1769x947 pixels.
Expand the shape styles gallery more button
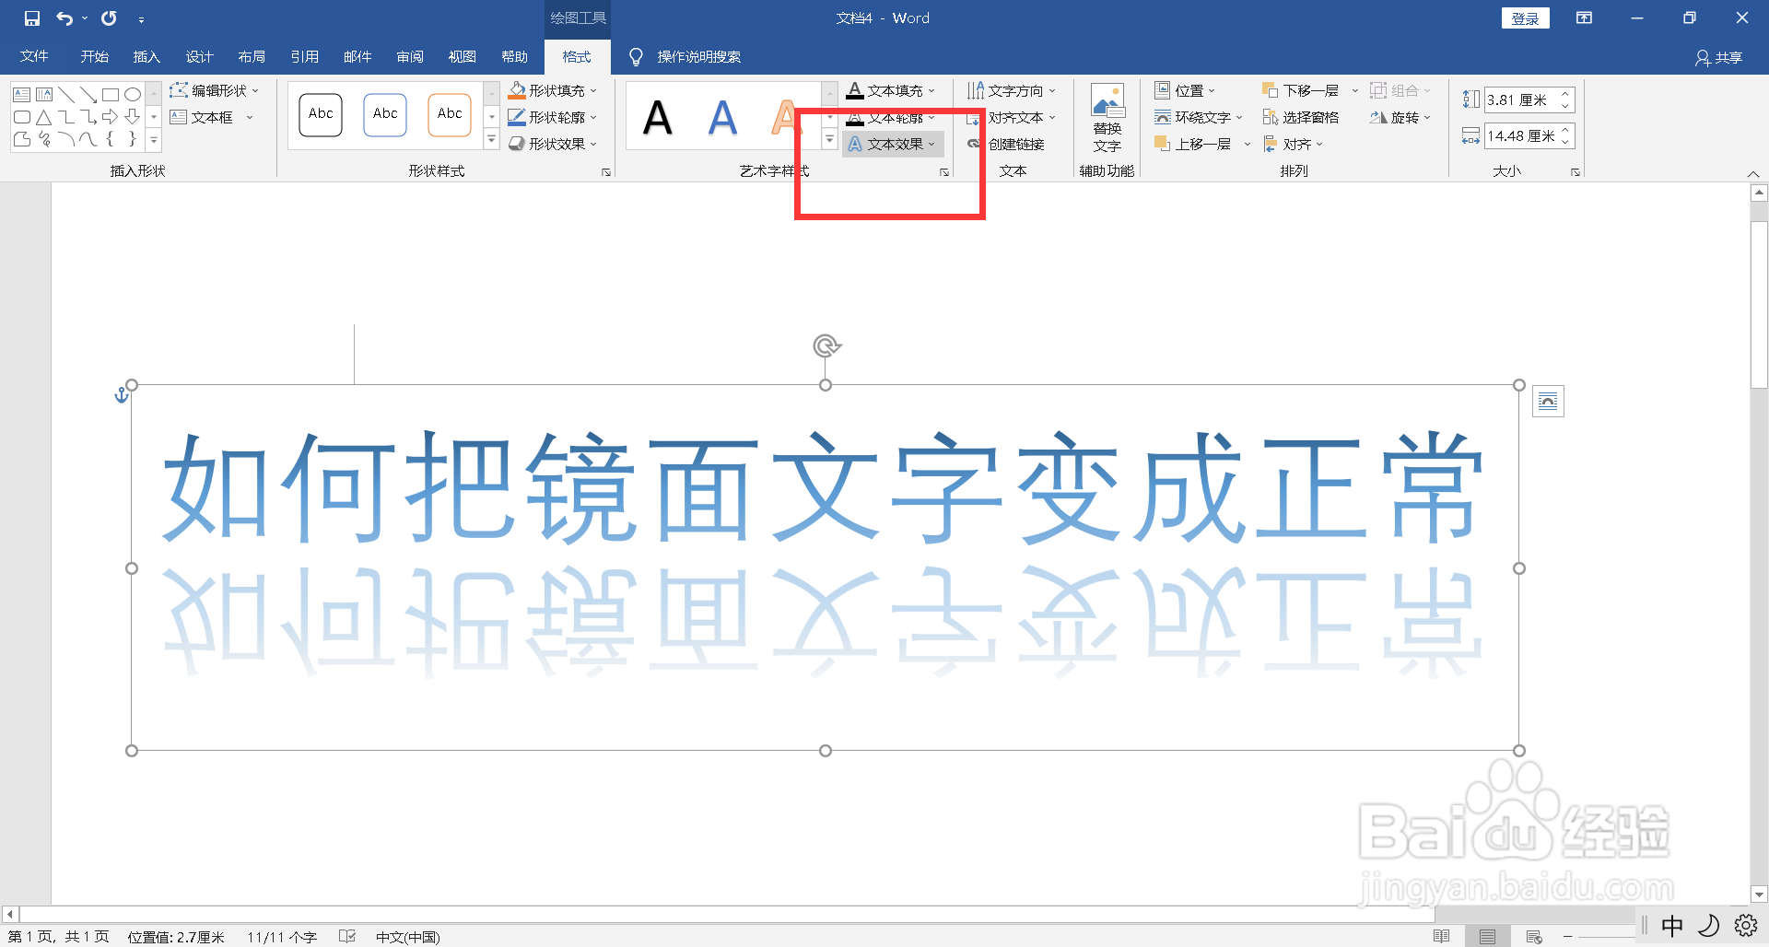[x=491, y=141]
